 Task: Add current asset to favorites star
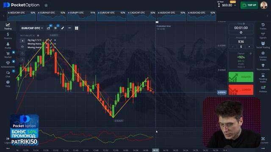(46, 5)
